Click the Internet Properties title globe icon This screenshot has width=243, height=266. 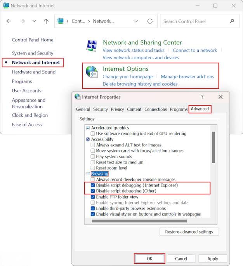tap(78, 97)
